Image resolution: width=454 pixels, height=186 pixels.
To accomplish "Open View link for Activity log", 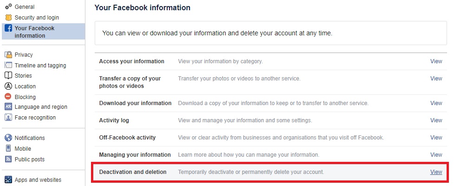I will tap(436, 120).
